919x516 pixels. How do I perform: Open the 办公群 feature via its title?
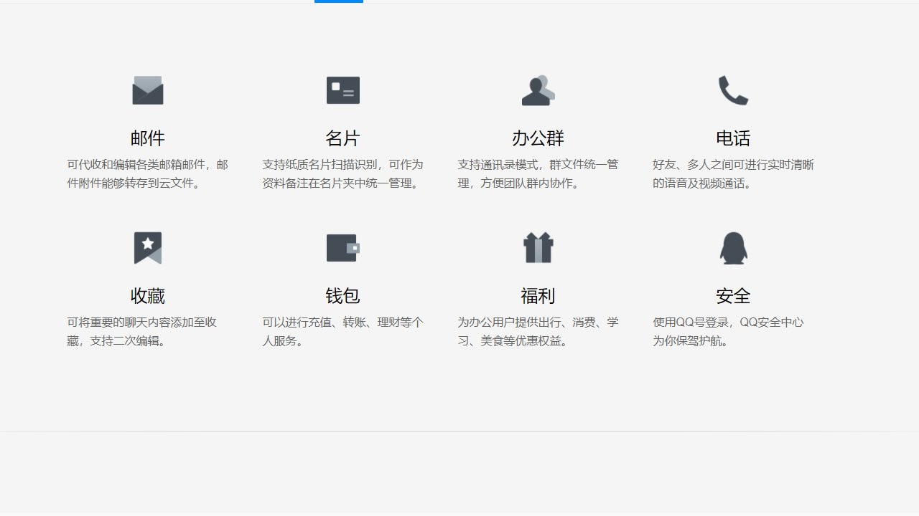(x=538, y=138)
